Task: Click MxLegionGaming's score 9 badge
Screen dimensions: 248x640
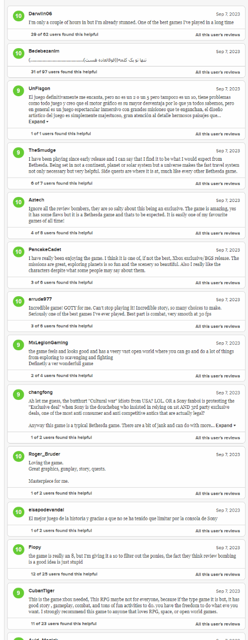Action: click(18, 345)
